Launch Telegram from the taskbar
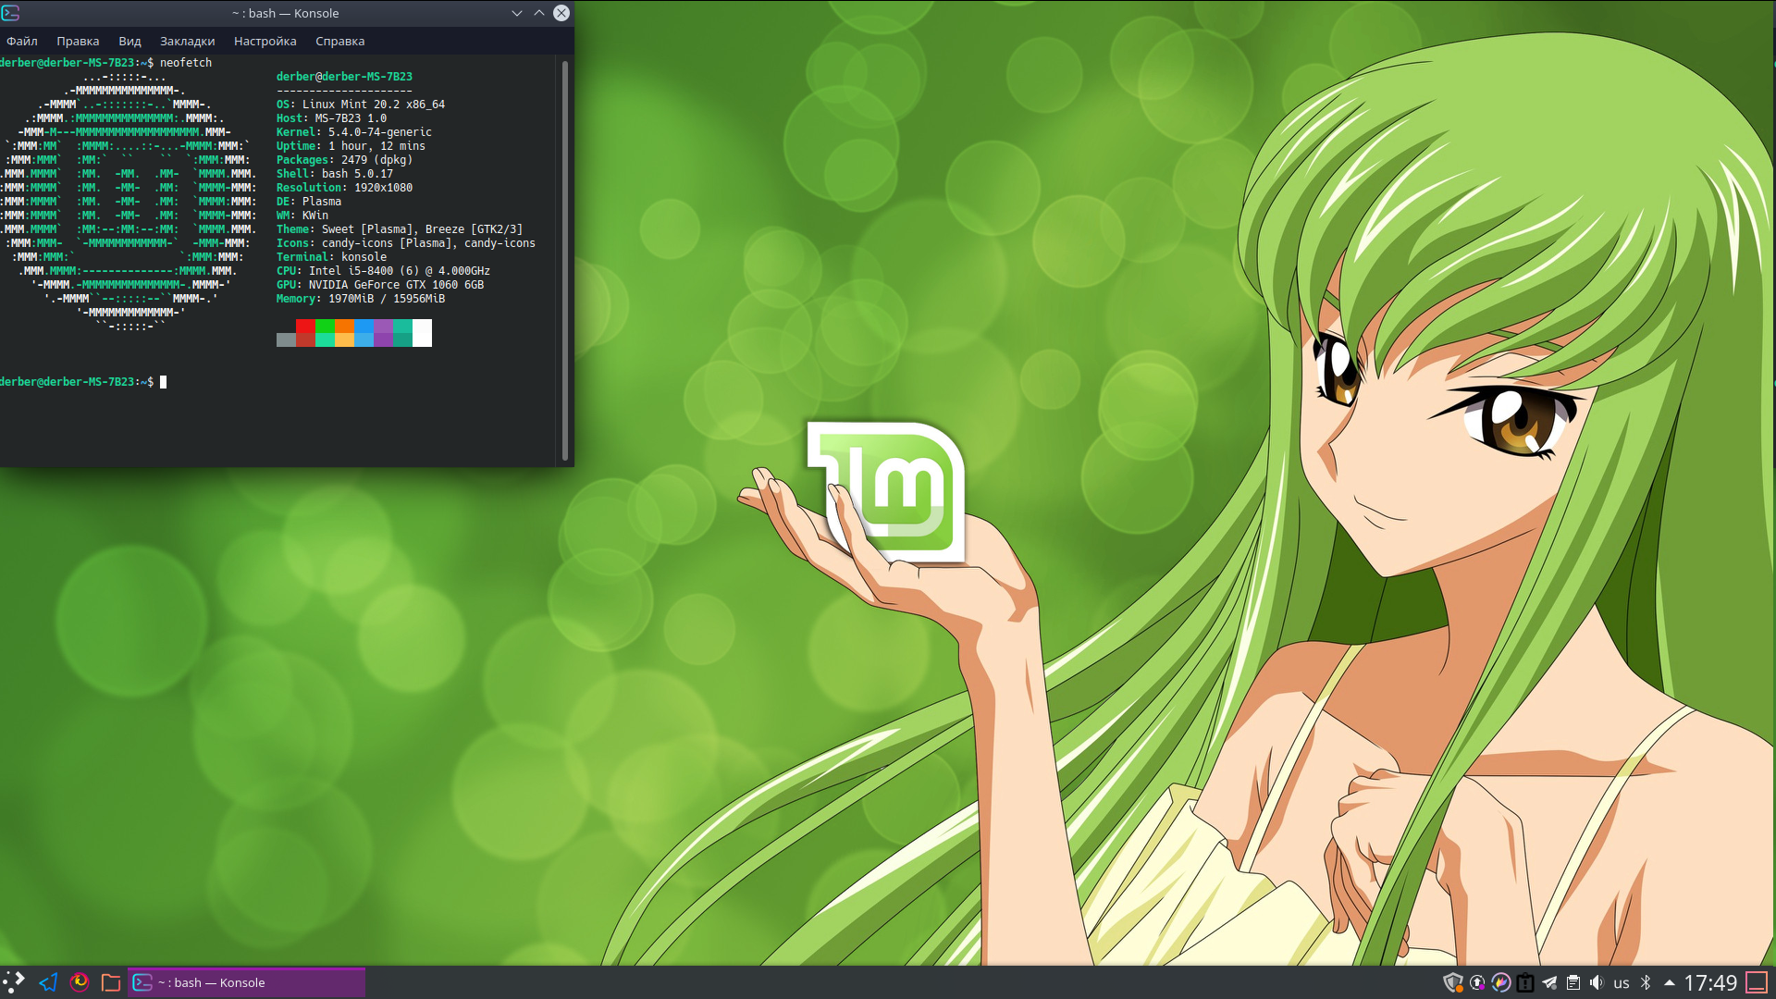The width and height of the screenshot is (1776, 999). click(x=48, y=982)
